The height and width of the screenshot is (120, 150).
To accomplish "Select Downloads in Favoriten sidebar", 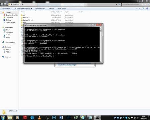I will pos(9,18).
